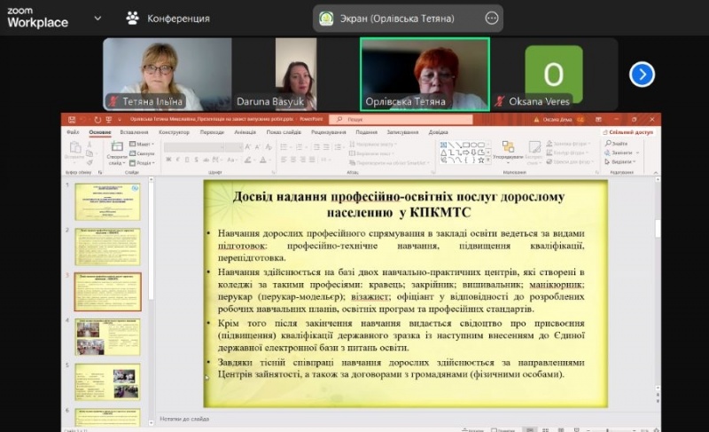Click Oksana Veres muted microphone icon
This screenshot has width=709, height=432.
pos(500,101)
